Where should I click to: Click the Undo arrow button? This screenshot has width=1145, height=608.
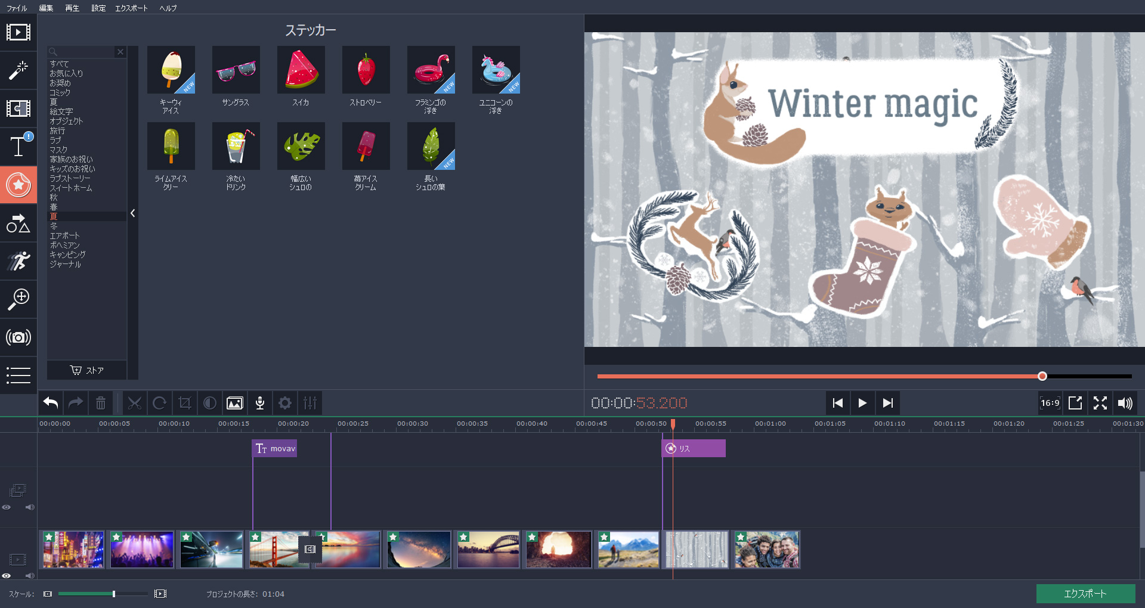pyautogui.click(x=51, y=404)
